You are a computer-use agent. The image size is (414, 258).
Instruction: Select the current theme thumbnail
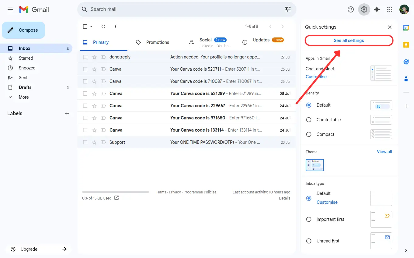pos(315,165)
